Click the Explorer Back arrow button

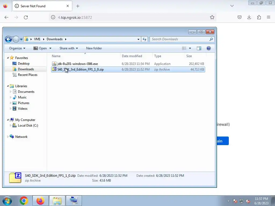(8, 39)
